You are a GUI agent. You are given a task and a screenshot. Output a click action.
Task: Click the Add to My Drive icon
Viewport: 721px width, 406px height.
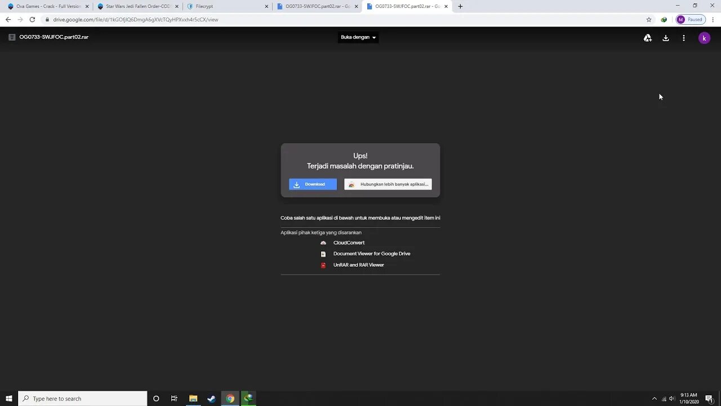click(x=647, y=38)
